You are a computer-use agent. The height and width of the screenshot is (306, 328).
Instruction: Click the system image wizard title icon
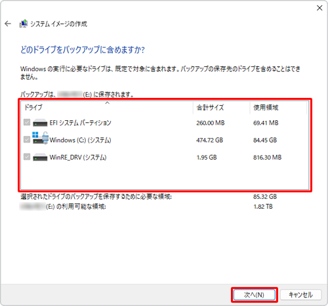click(x=24, y=24)
